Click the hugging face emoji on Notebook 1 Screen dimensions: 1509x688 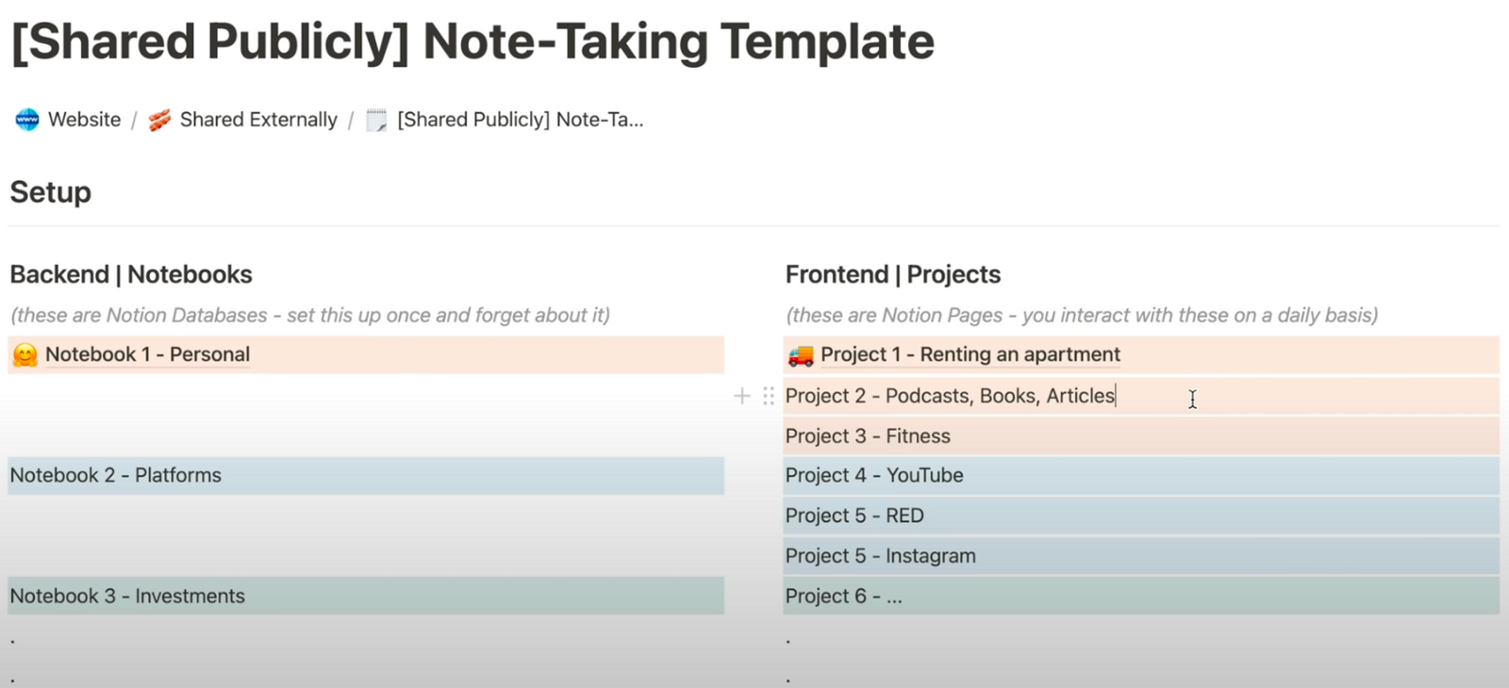pos(25,354)
